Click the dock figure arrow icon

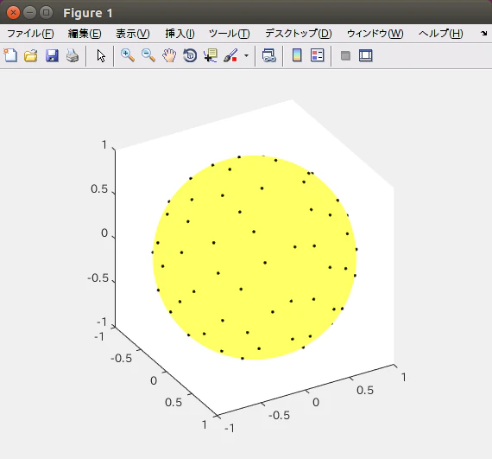coord(483,33)
